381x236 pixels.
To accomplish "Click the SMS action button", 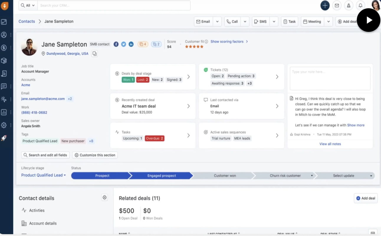I will [261, 22].
